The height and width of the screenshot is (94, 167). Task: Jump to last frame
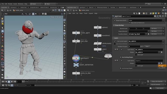[x=15, y=82]
